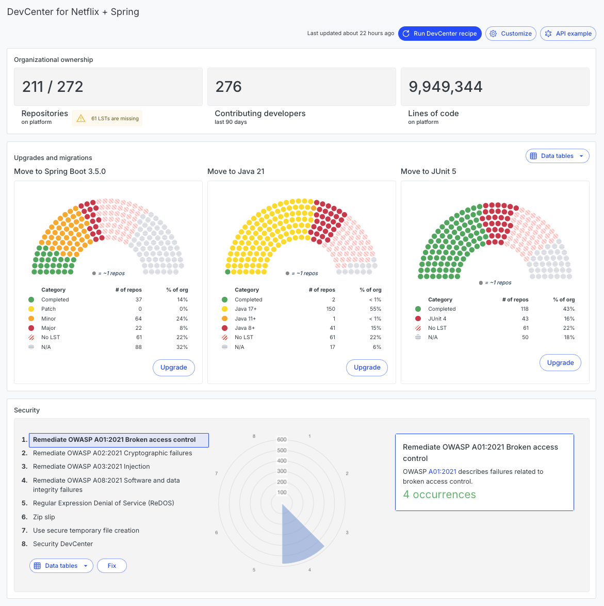The width and height of the screenshot is (604, 606).
Task: Click the N/A legend icon under JUnit 5
Action: (x=418, y=338)
